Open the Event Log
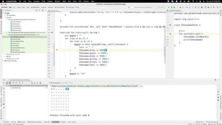This screenshot has height=125, width=222. [x=200, y=122]
